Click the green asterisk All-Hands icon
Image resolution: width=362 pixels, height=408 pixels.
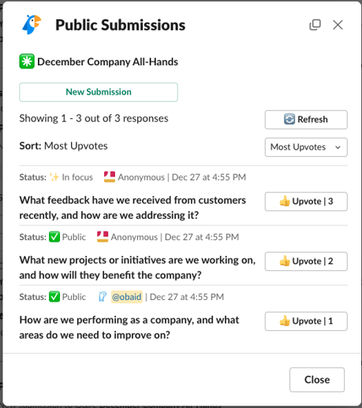click(x=27, y=61)
